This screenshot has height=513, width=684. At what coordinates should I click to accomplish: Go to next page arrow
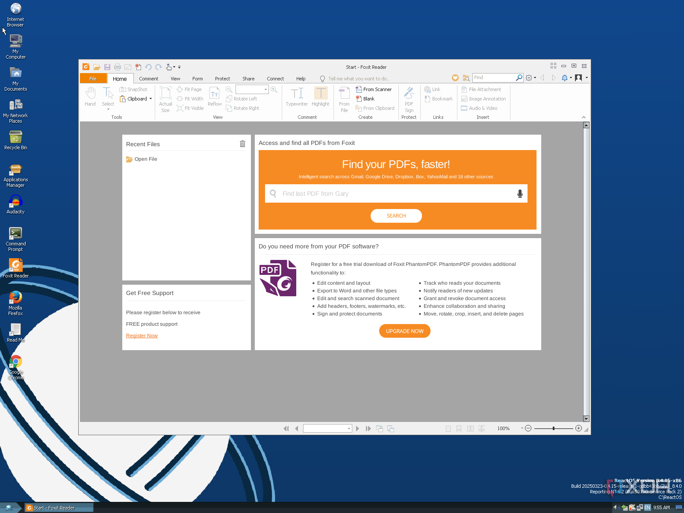point(357,428)
